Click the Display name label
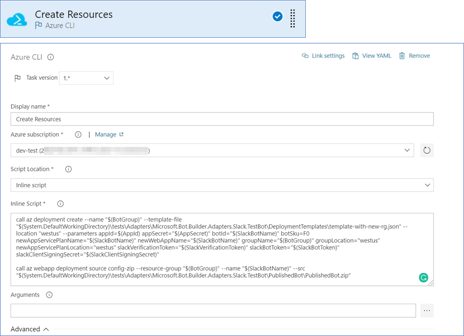 coord(28,107)
